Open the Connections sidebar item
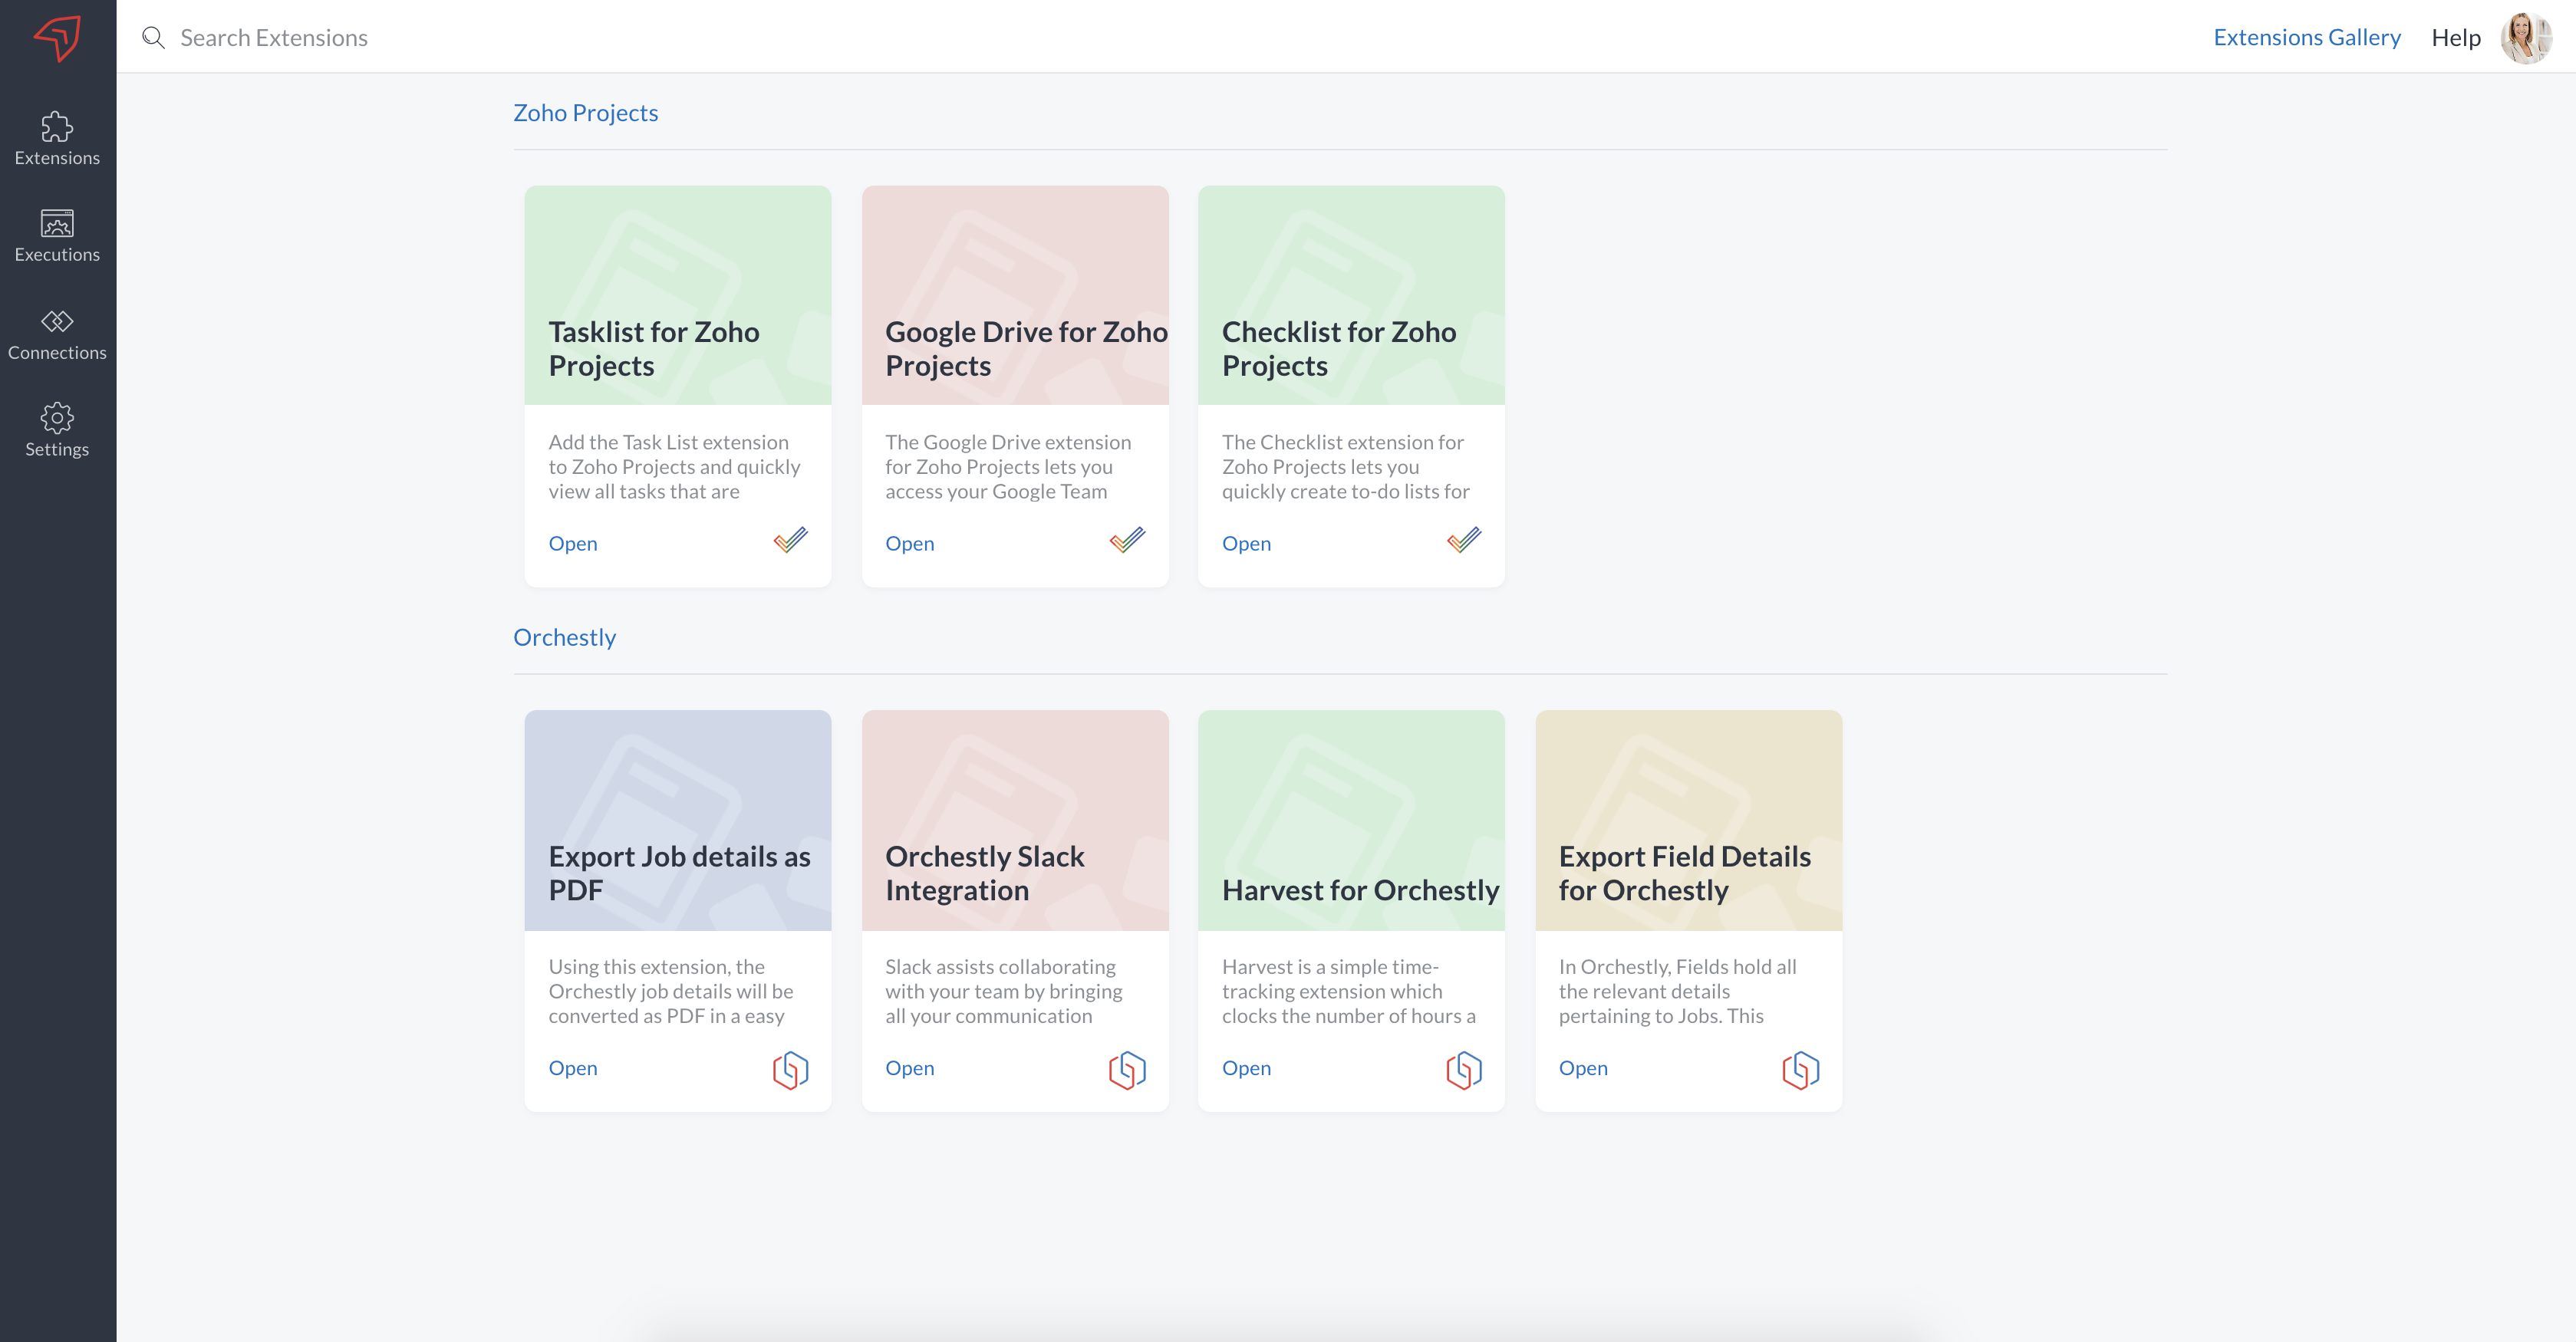The width and height of the screenshot is (2576, 1342). (57, 334)
